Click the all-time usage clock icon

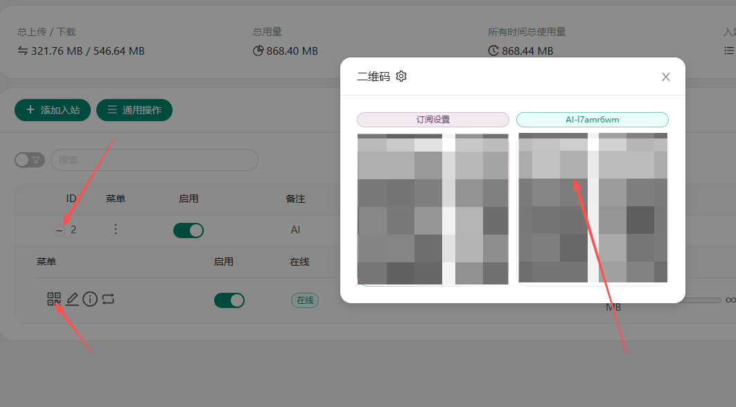click(x=493, y=51)
